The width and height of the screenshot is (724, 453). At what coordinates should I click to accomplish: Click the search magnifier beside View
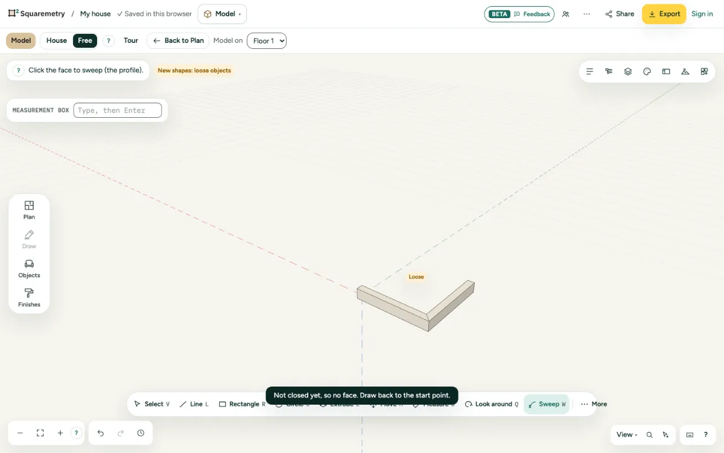point(650,435)
